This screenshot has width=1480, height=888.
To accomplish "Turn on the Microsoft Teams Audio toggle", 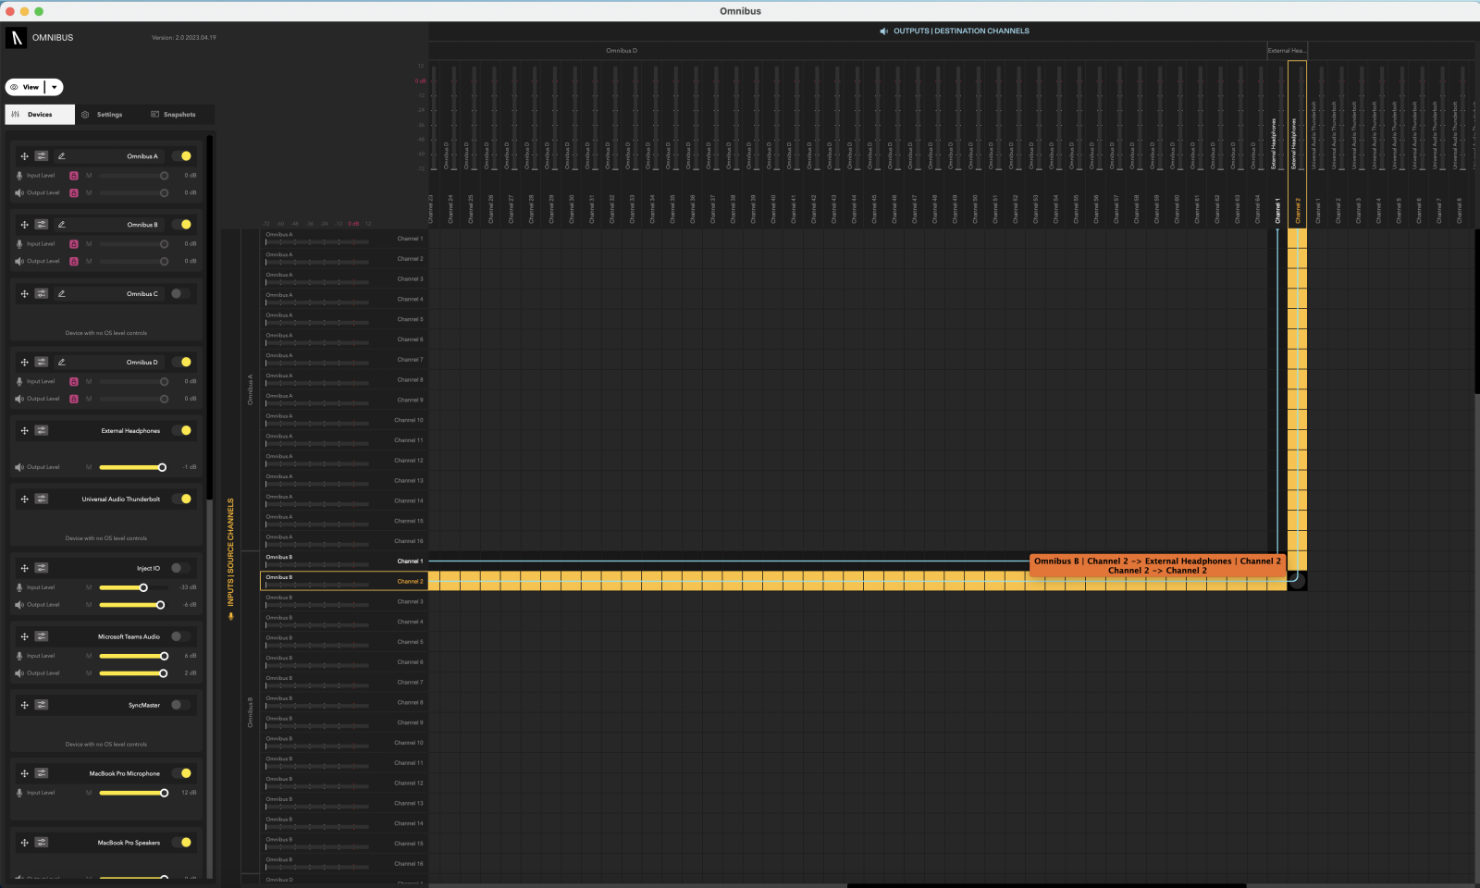I will click(180, 636).
